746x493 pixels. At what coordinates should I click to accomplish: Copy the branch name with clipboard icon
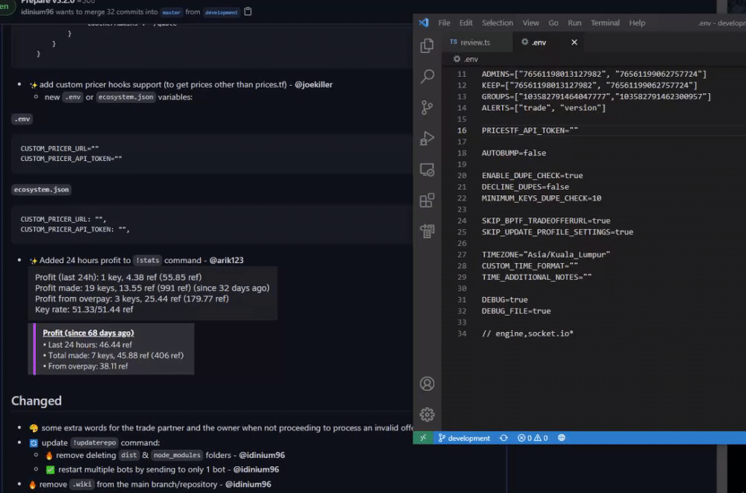(x=248, y=11)
